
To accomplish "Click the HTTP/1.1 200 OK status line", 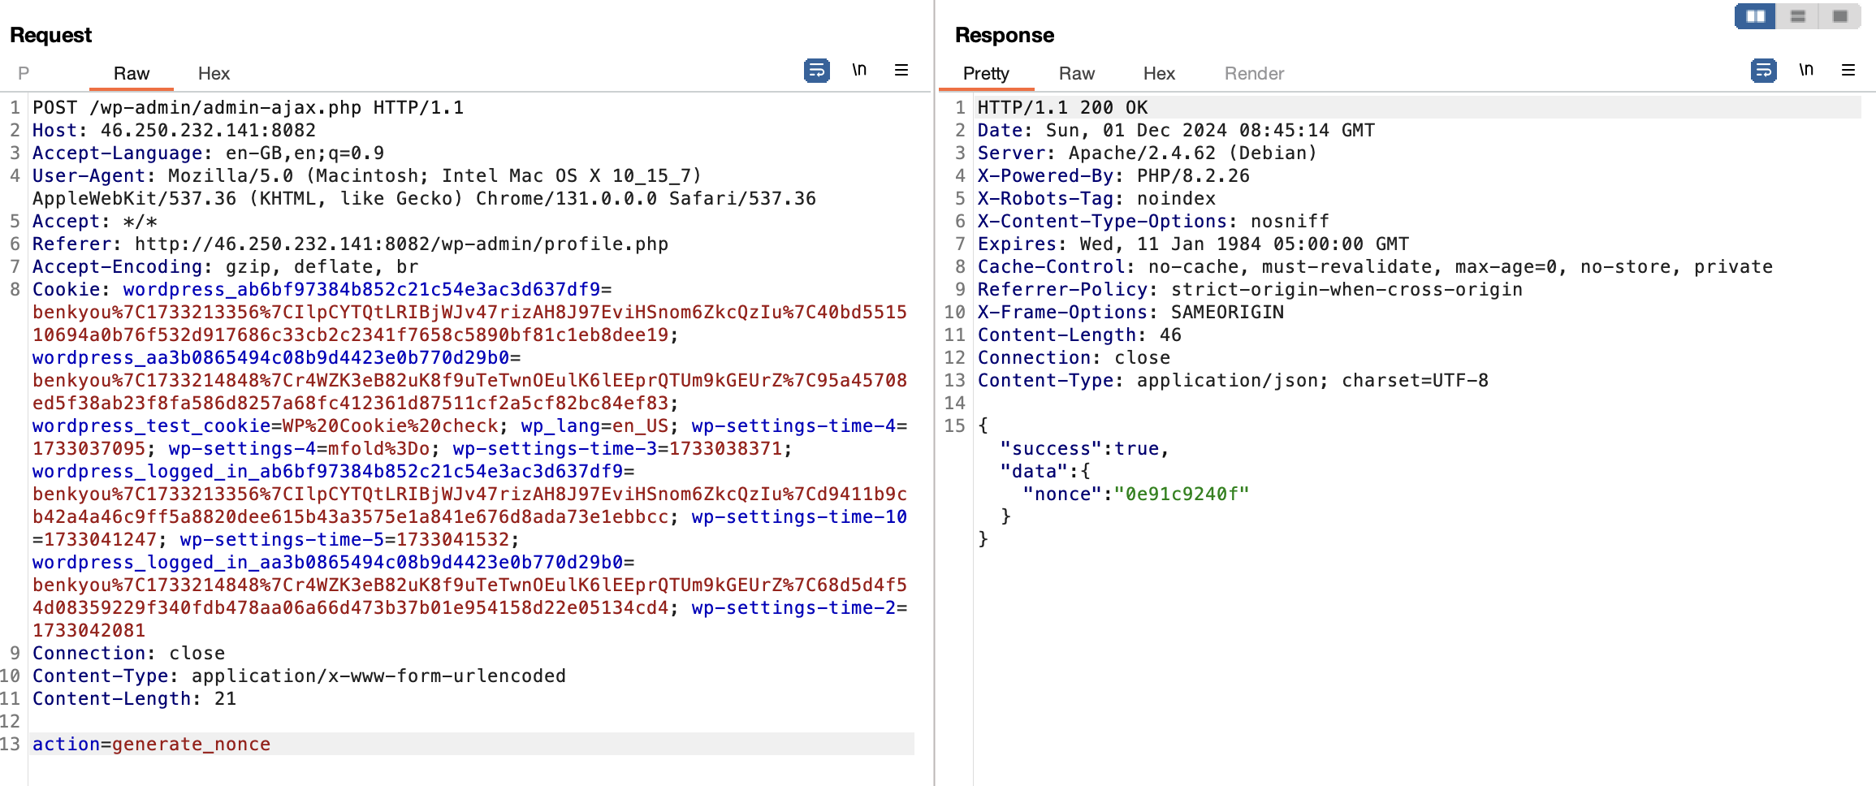I will click(x=1062, y=107).
